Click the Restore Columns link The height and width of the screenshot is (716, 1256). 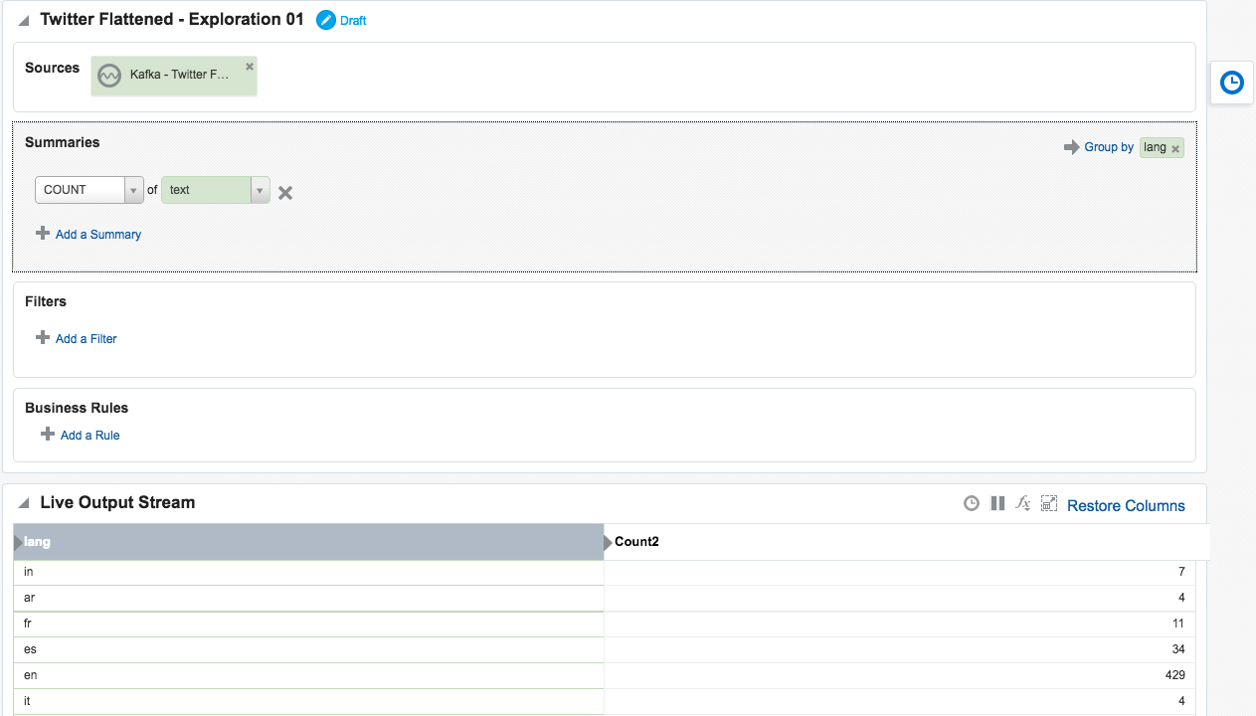point(1126,506)
